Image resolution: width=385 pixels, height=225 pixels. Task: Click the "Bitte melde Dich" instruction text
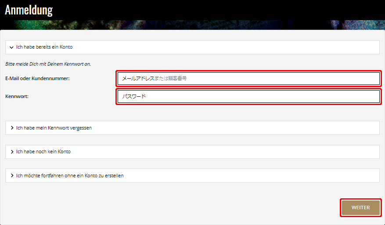48,64
